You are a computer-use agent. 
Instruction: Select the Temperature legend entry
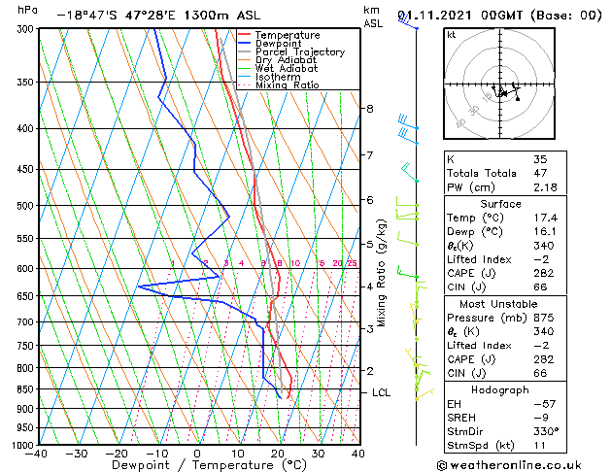(288, 35)
